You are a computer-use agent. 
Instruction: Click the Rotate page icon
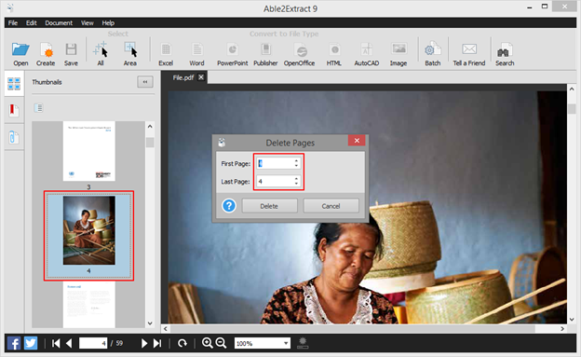[182, 343]
